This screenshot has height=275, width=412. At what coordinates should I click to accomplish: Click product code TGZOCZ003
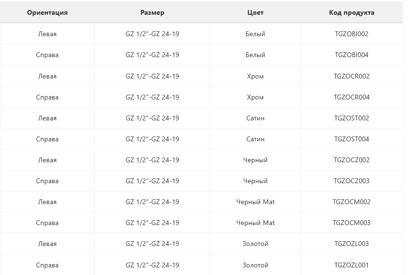[352, 181]
